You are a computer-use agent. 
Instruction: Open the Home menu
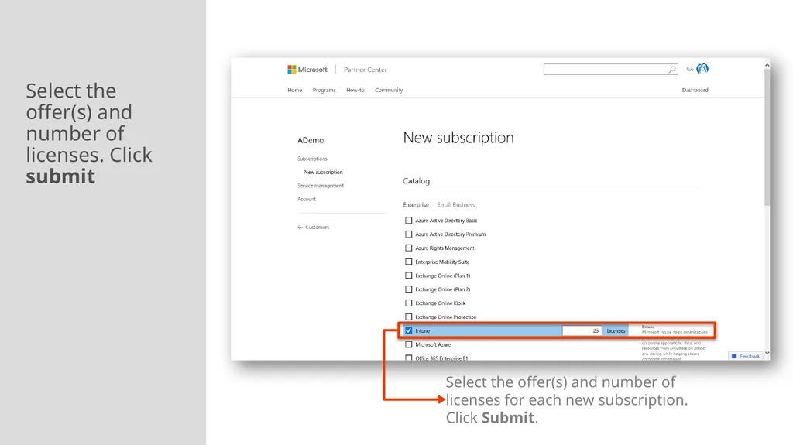coord(295,90)
